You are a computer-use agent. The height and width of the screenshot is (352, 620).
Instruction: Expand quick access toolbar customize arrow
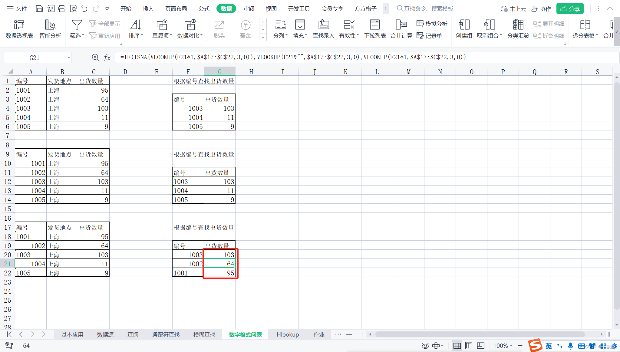107,9
